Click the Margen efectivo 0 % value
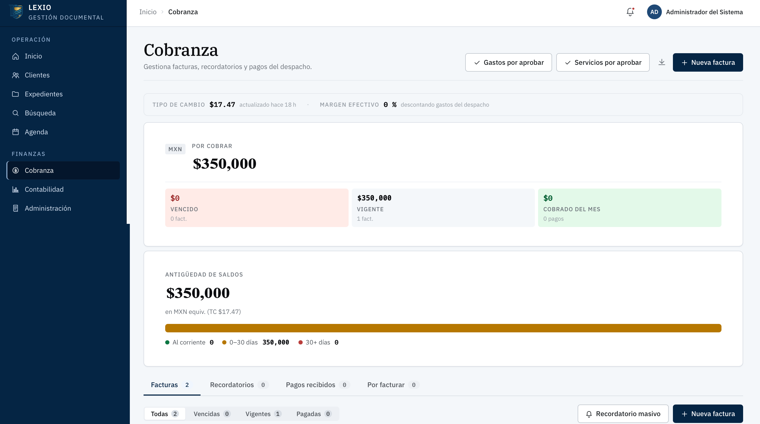The height and width of the screenshot is (424, 760). [390, 105]
